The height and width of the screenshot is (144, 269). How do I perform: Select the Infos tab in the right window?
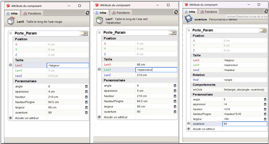click(x=190, y=12)
